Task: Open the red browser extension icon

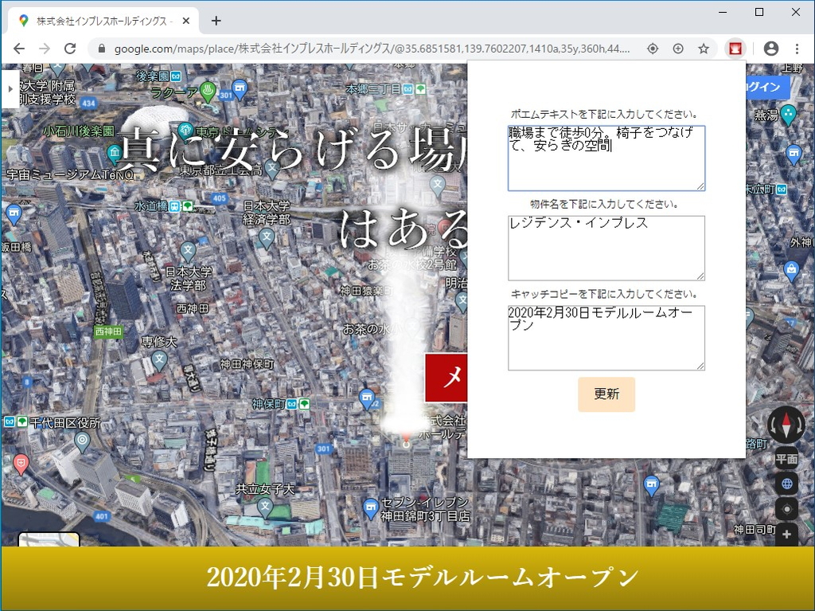Action: coord(735,48)
